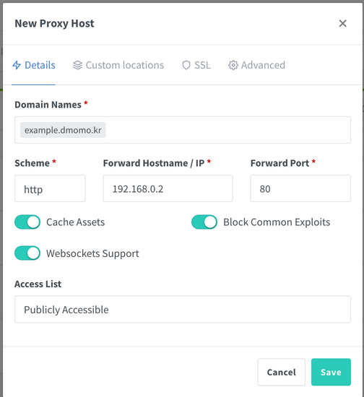Cancel the proxy host creation
Image resolution: width=364 pixels, height=397 pixels.
click(x=281, y=372)
